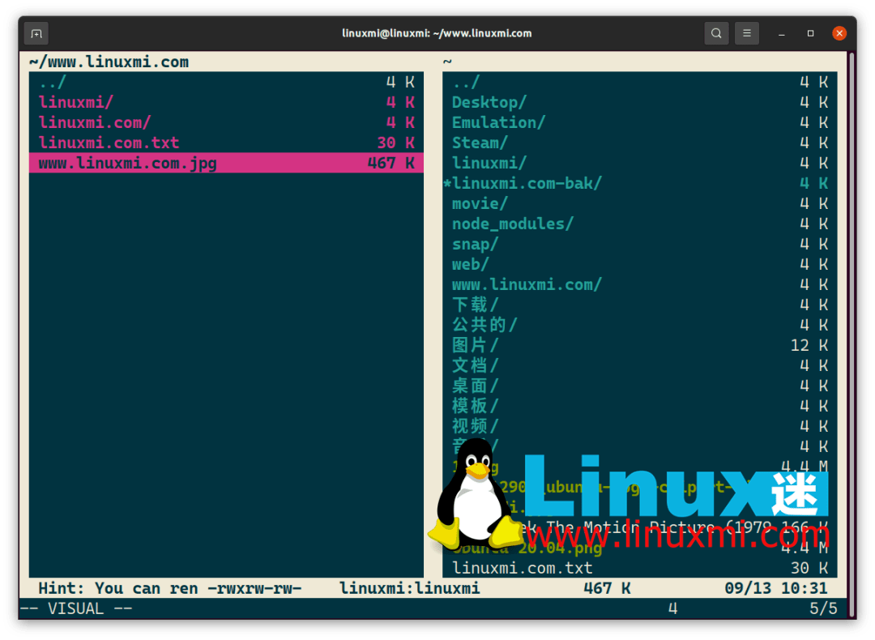The height and width of the screenshot is (640, 875).
Task: Select the web/ directory
Action: pyautogui.click(x=639, y=264)
